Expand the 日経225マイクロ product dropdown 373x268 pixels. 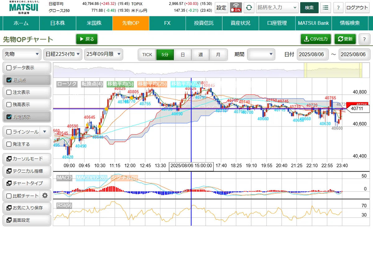pyautogui.click(x=63, y=54)
